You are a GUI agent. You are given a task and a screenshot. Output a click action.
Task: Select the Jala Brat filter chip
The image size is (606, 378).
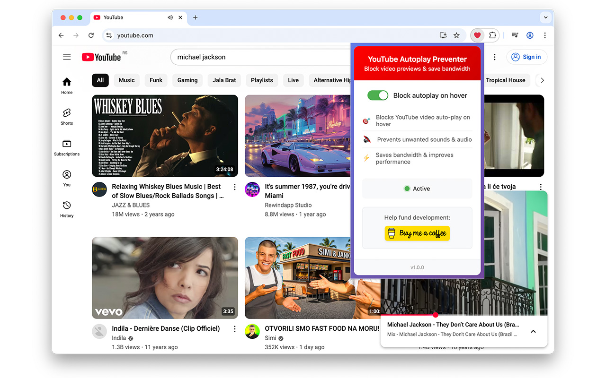(224, 80)
